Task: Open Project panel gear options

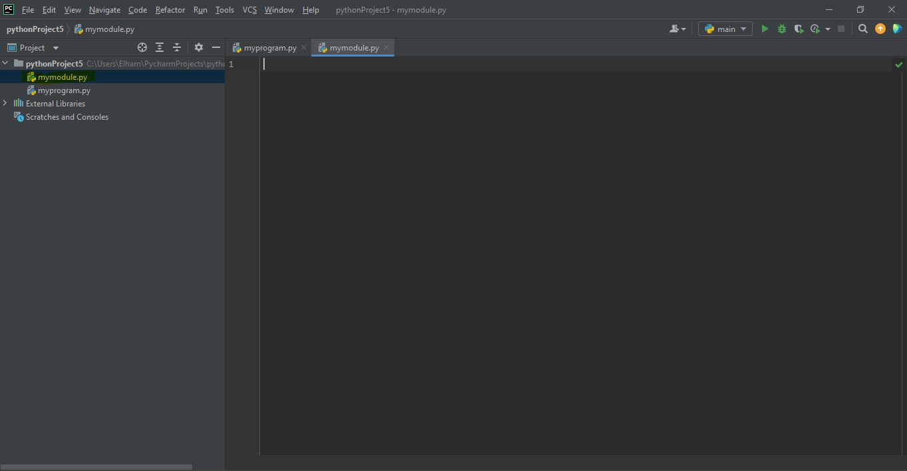Action: click(x=198, y=47)
